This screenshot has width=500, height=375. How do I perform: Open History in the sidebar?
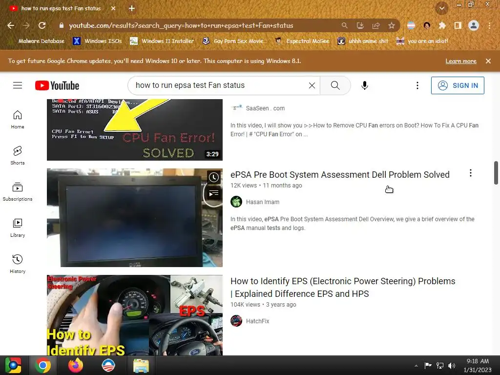(18, 264)
